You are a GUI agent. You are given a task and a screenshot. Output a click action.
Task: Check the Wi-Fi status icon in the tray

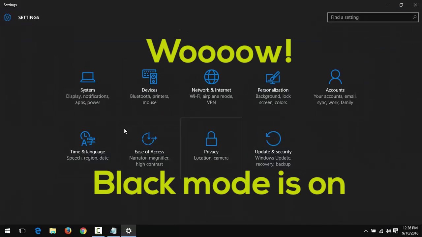coord(381,231)
